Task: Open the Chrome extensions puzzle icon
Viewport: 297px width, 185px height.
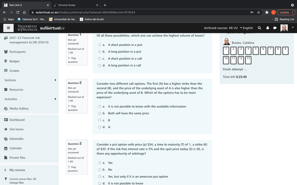Action: [x=267, y=12]
